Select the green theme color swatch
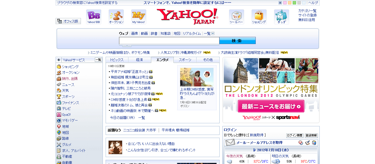The width and height of the screenshot is (375, 164). point(294,3)
